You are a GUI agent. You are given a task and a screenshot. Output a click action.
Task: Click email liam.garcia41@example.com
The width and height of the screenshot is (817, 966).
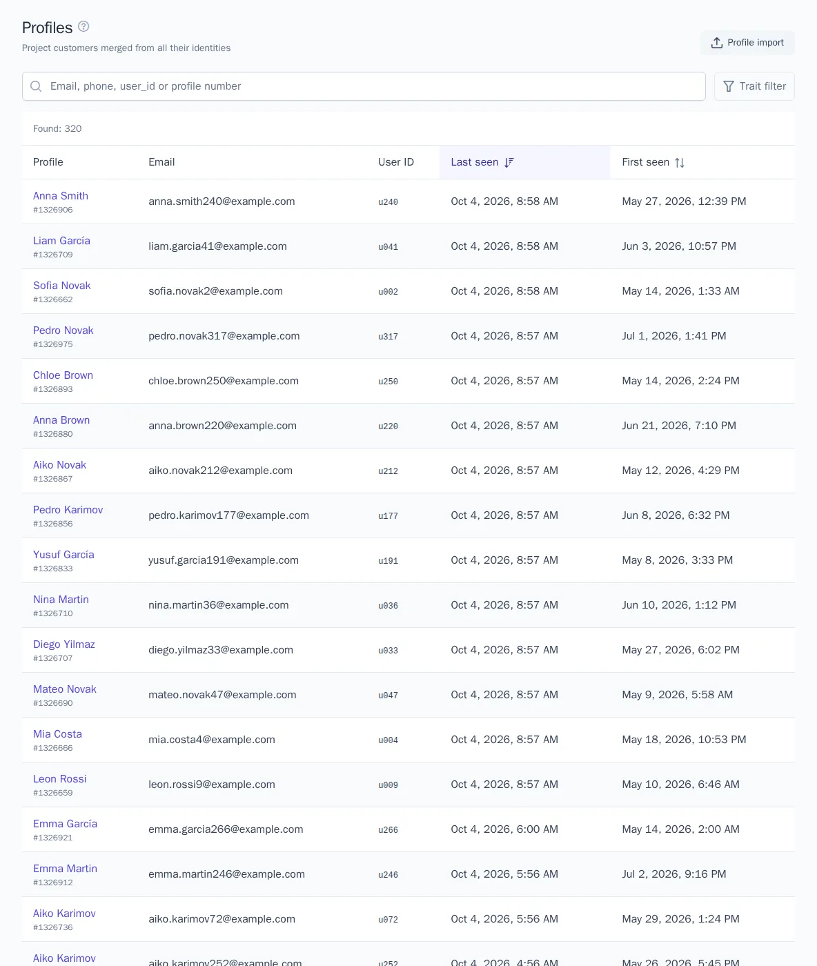pyautogui.click(x=217, y=246)
